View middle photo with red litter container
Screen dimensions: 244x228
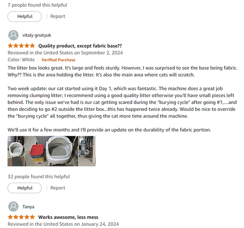(x=52, y=151)
